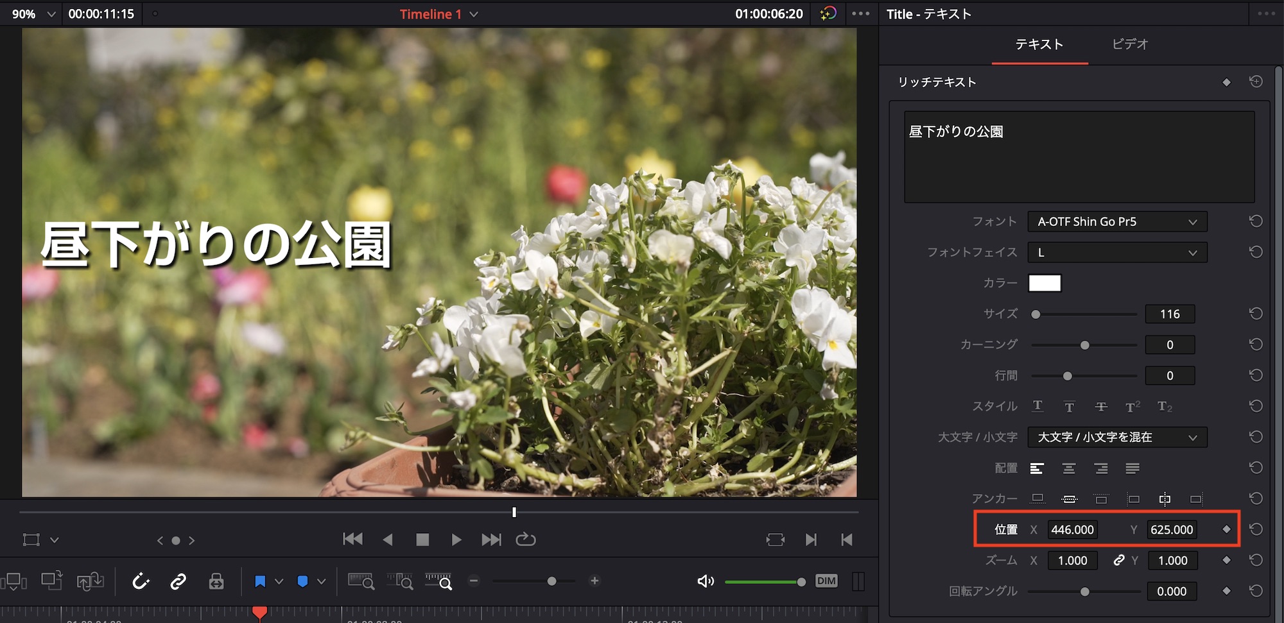Toggle loop playback icon
The width and height of the screenshot is (1284, 623).
525,540
